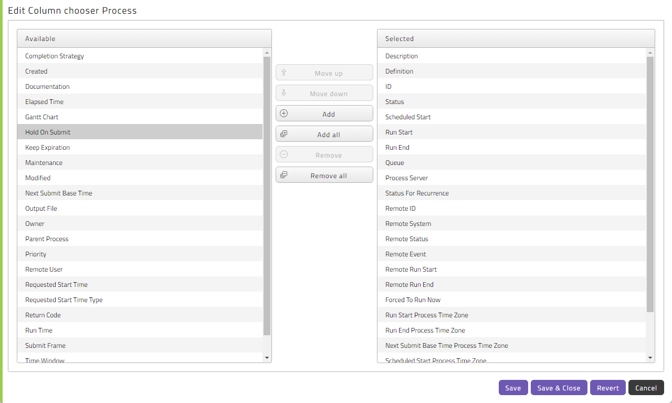Viewport: 672px width, 403px height.
Task: Click the Available list scrollbar thumb
Action: coord(267,196)
